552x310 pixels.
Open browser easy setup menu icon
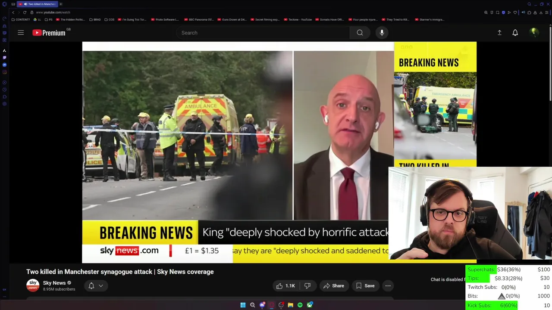pyautogui.click(x=547, y=12)
